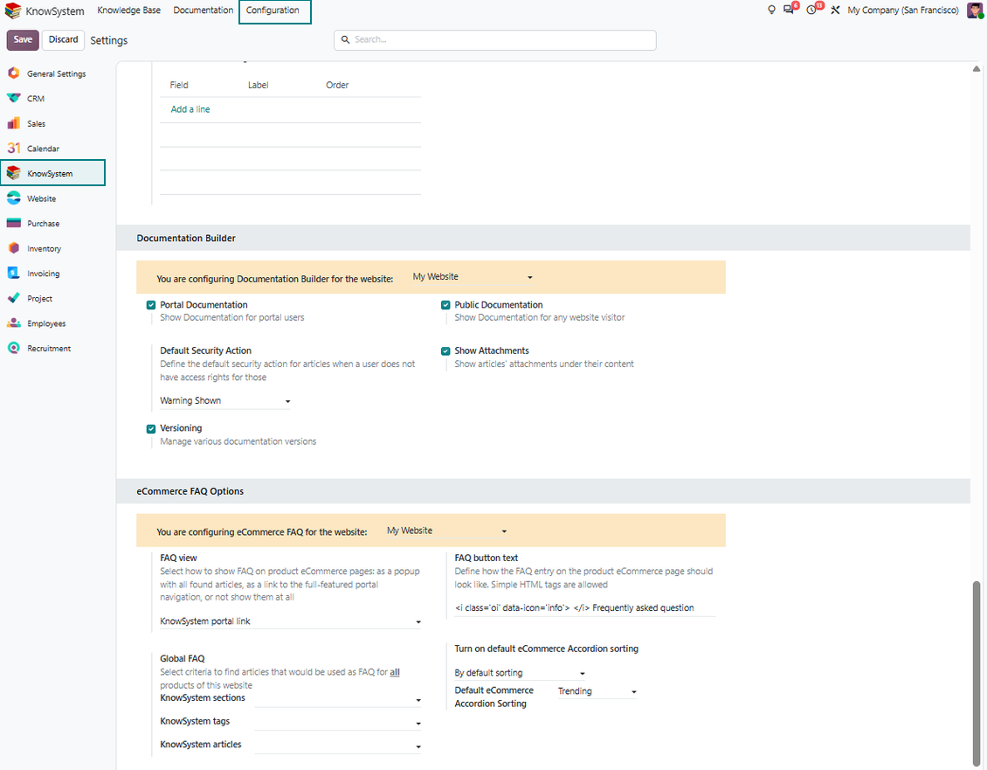Open the lightbulb tips icon
The image size is (987, 770).
[771, 10]
